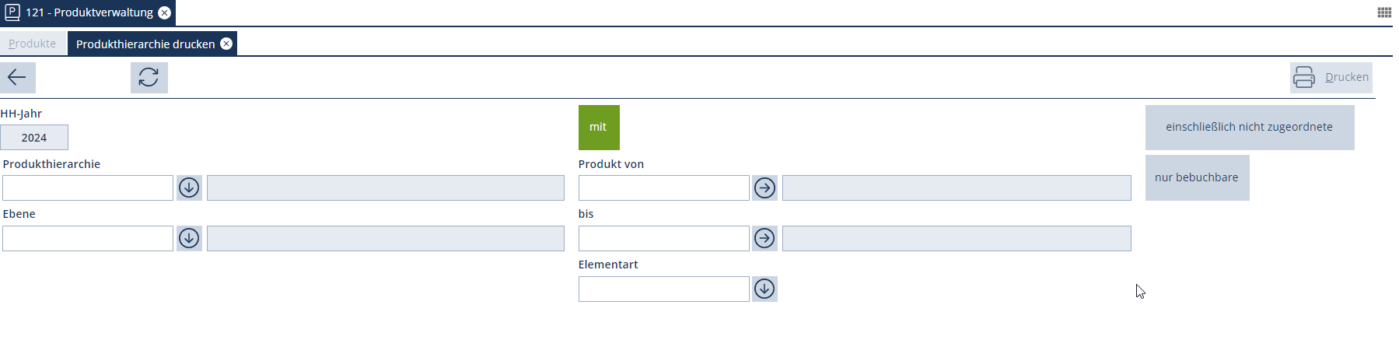The height and width of the screenshot is (340, 1399).
Task: Expand the Produkthierarchie dropdown
Action: [189, 188]
